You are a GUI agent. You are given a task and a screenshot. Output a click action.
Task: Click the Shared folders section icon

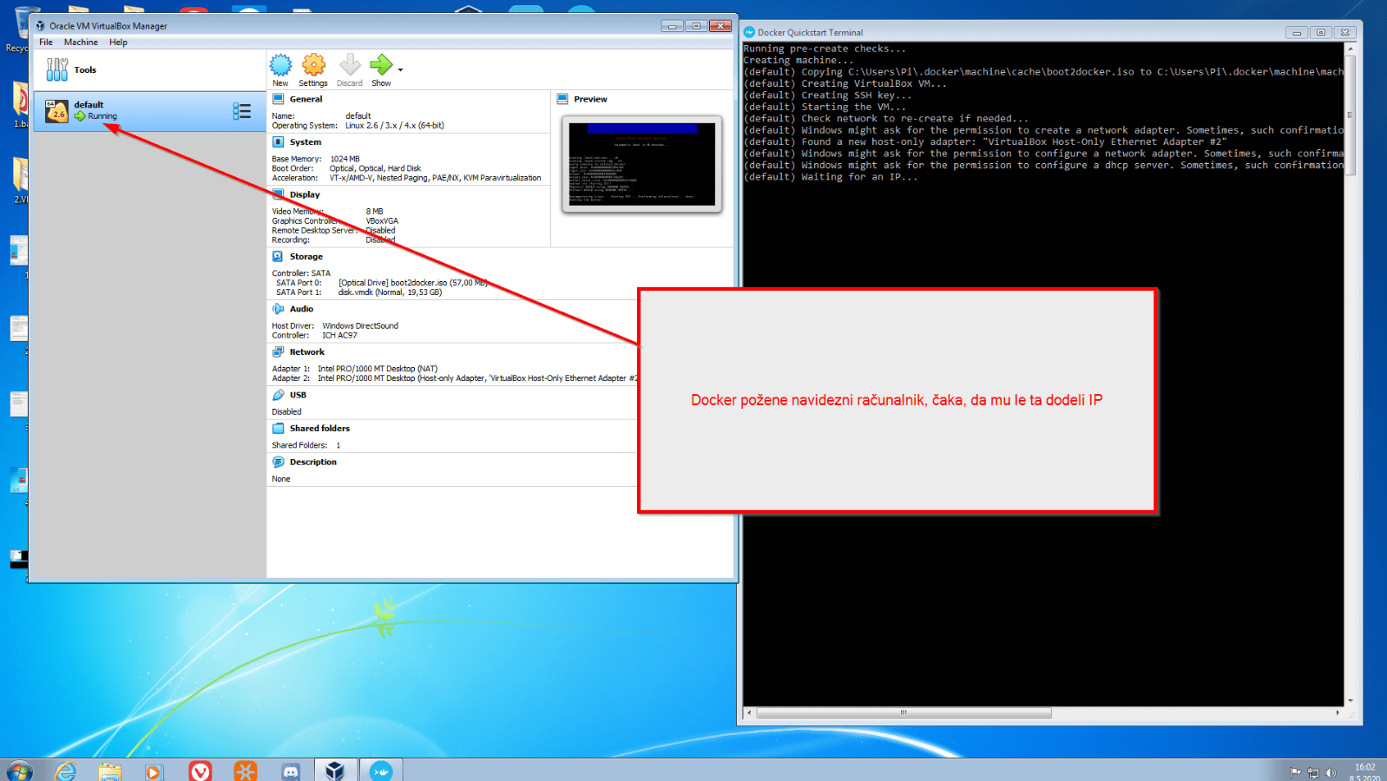(x=278, y=428)
